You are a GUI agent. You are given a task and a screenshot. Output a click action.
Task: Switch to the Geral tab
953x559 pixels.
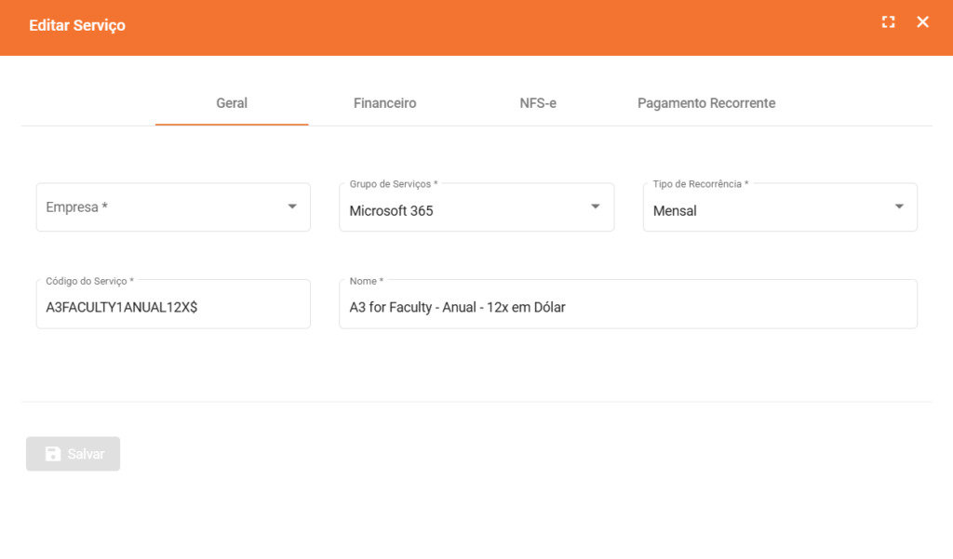point(232,103)
